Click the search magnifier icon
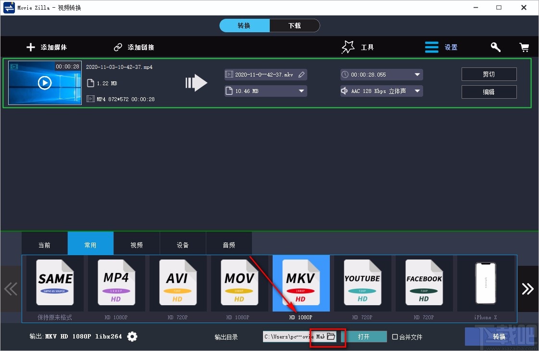539x351 pixels. (495, 47)
